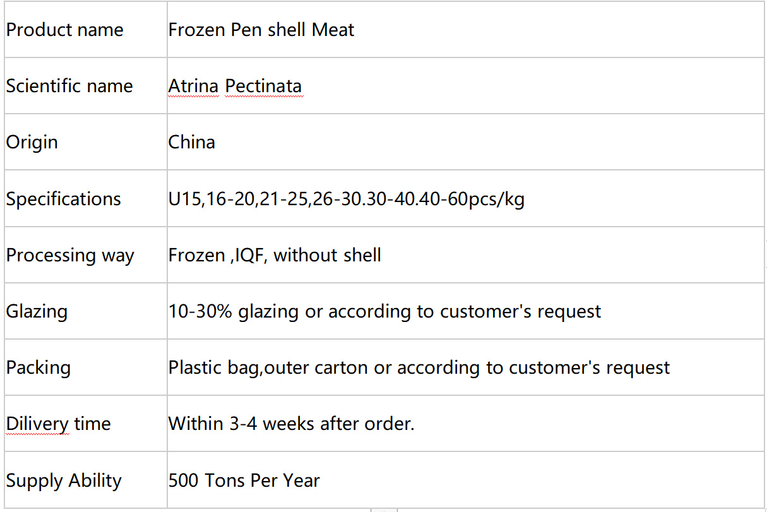Click the 'Glazing' label cell
Viewport: 767px width, 512px height.
[x=85, y=311]
